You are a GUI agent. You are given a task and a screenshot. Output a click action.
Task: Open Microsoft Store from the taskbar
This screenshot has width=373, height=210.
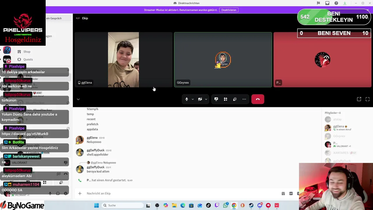[191, 205]
